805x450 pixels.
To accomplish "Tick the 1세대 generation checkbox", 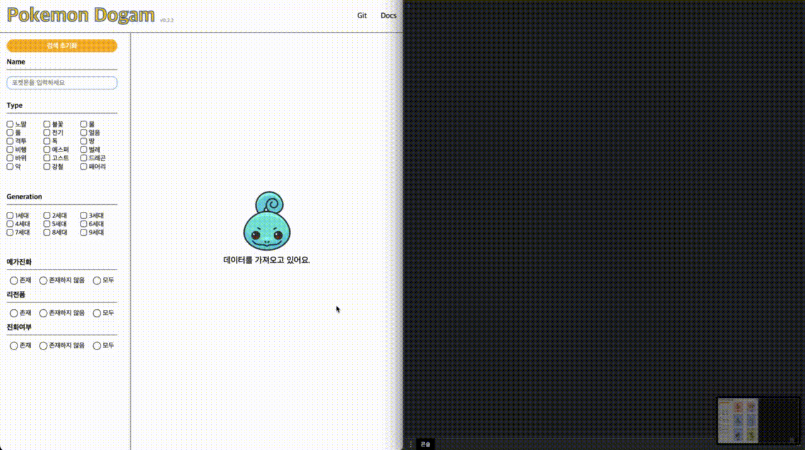I will [x=10, y=216].
